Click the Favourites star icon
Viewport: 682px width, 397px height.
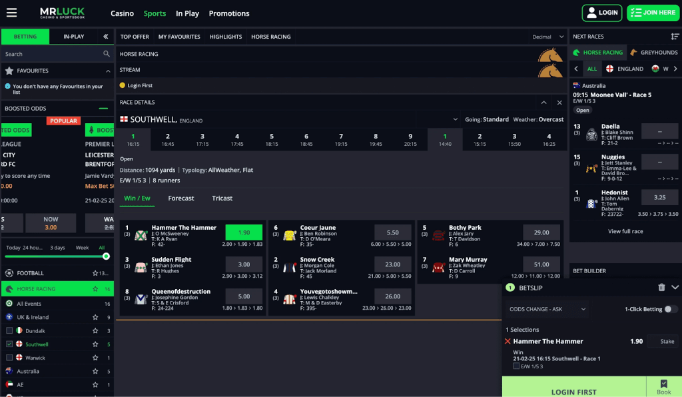click(x=9, y=71)
